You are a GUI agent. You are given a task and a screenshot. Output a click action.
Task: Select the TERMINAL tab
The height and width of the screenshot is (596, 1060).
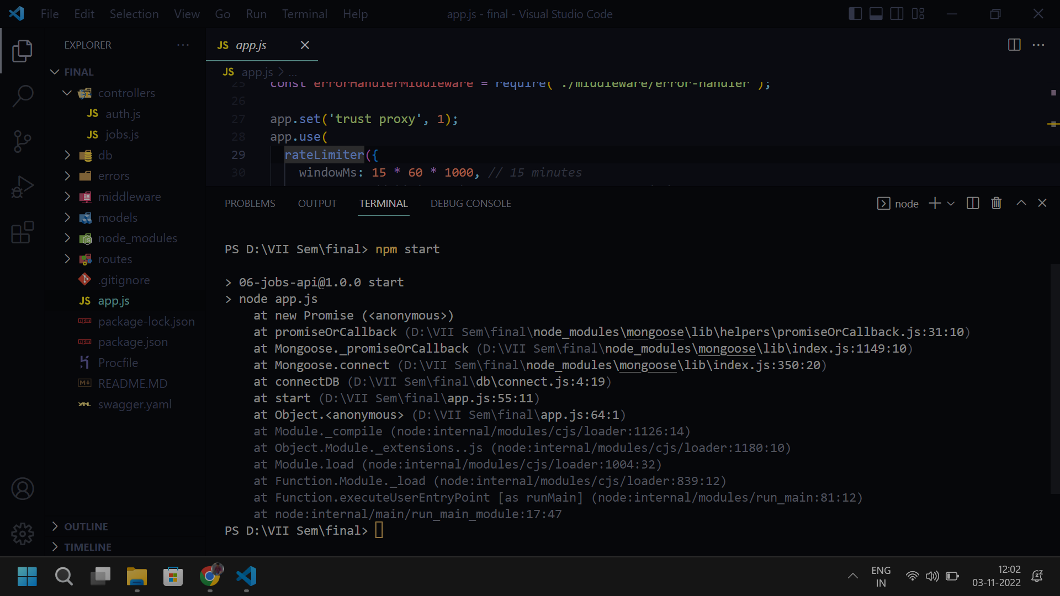[384, 204]
